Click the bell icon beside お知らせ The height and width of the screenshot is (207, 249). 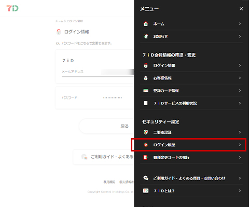click(x=146, y=36)
